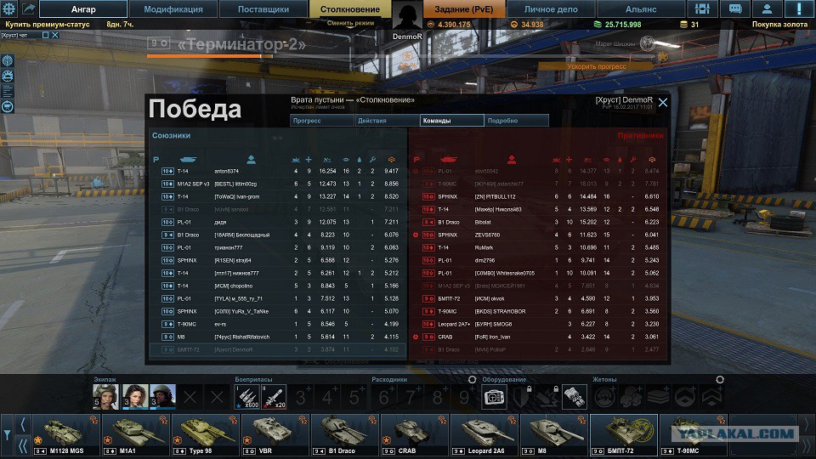Open the player profile icon

(767, 8)
